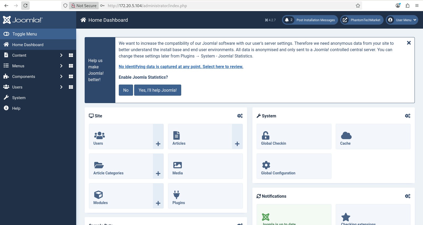The image size is (423, 225).
Task: Click the browser address bar URL
Action: click(x=147, y=6)
